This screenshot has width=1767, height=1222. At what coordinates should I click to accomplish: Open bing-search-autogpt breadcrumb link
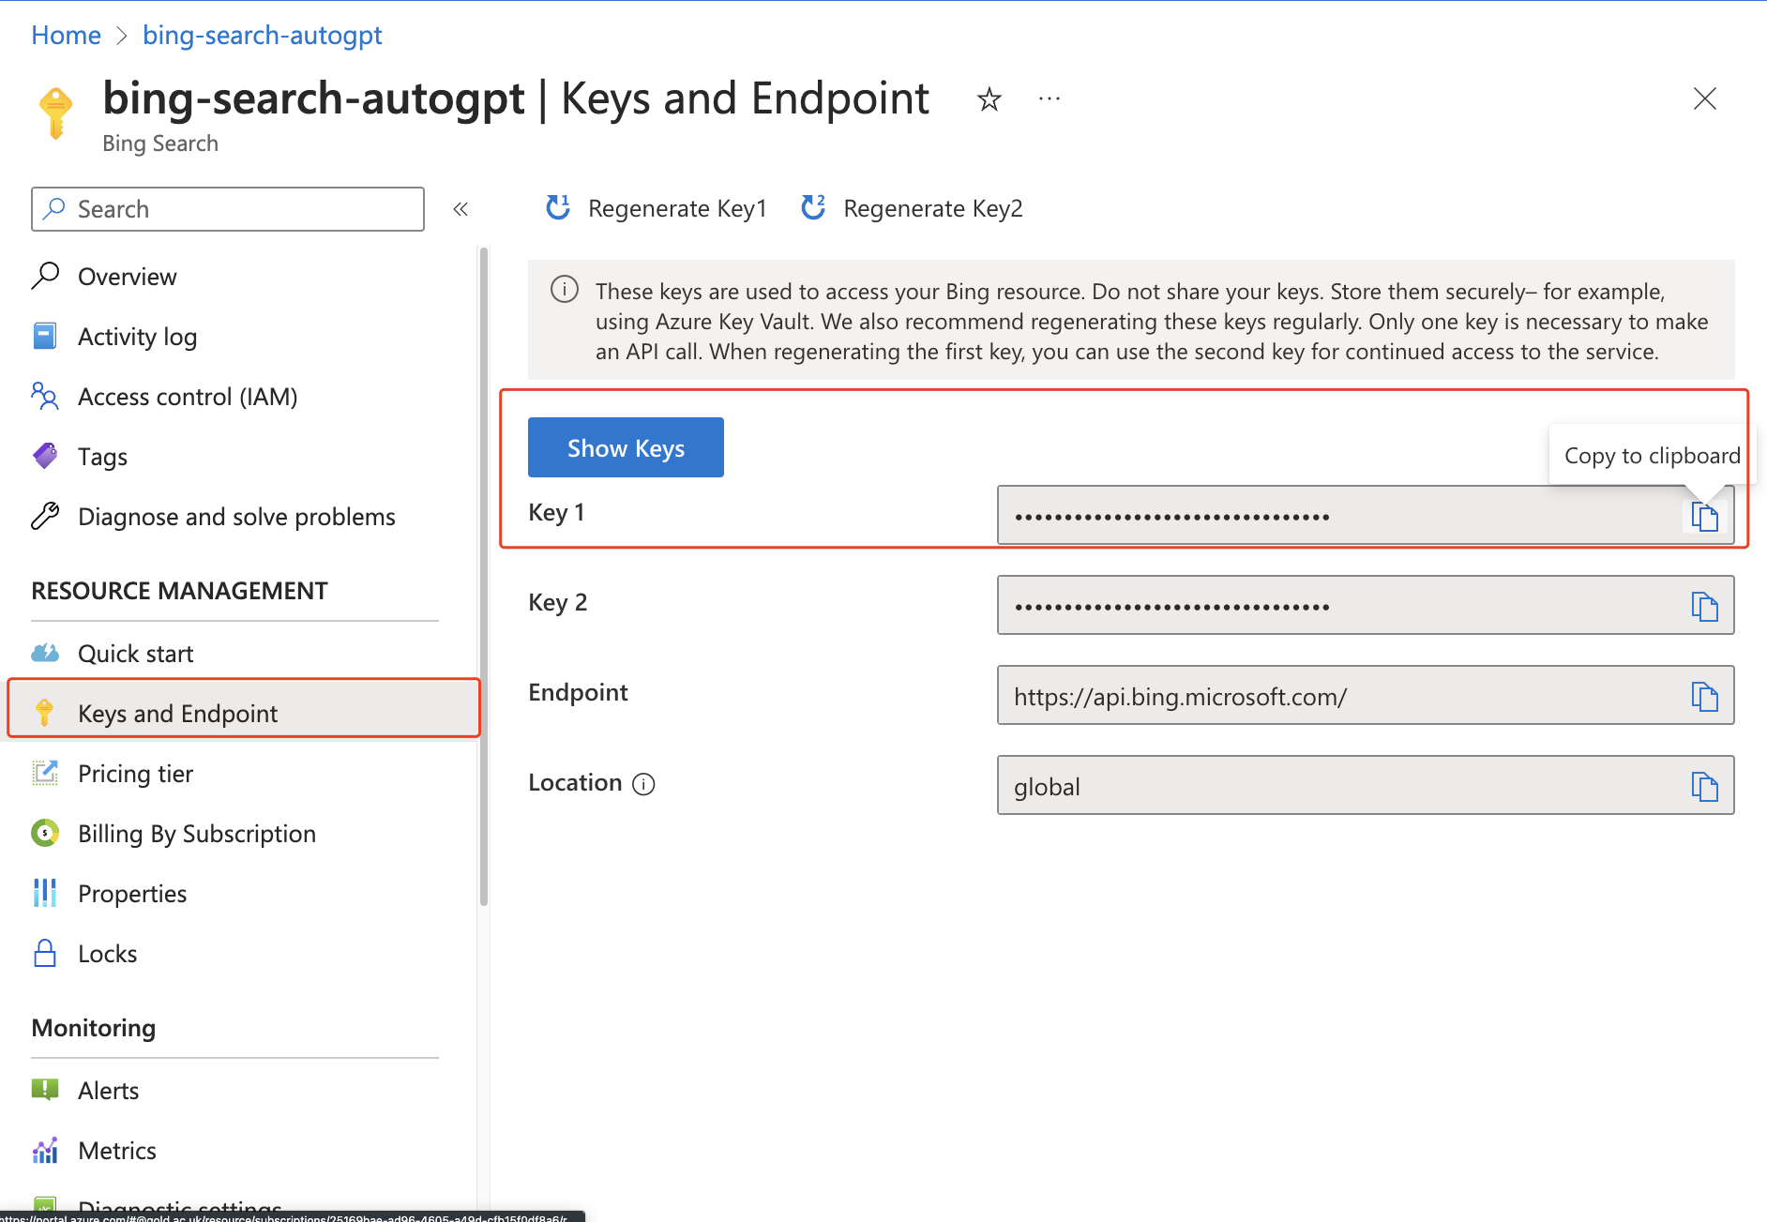(x=263, y=35)
